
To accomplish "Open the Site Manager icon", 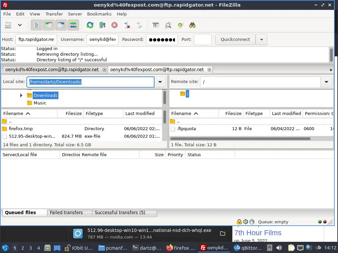I will 8,25.
